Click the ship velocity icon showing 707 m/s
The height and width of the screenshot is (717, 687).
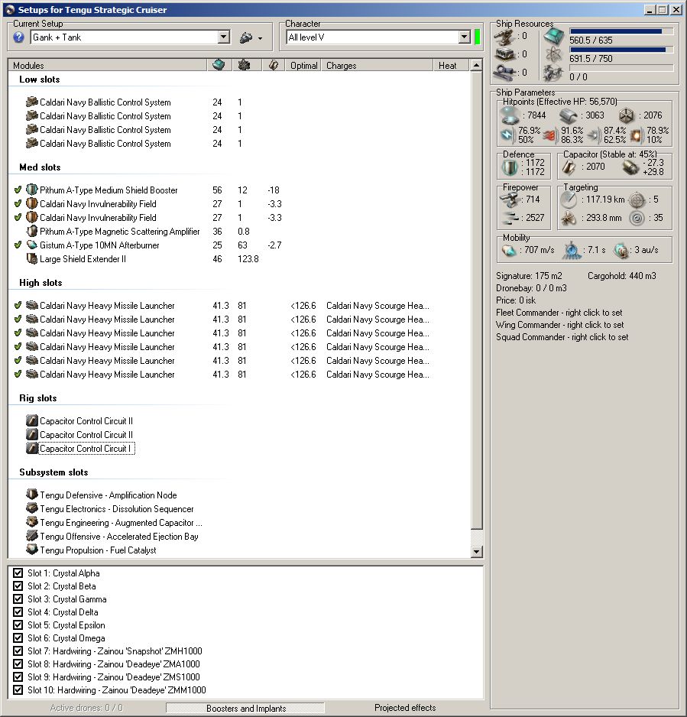tap(509, 250)
